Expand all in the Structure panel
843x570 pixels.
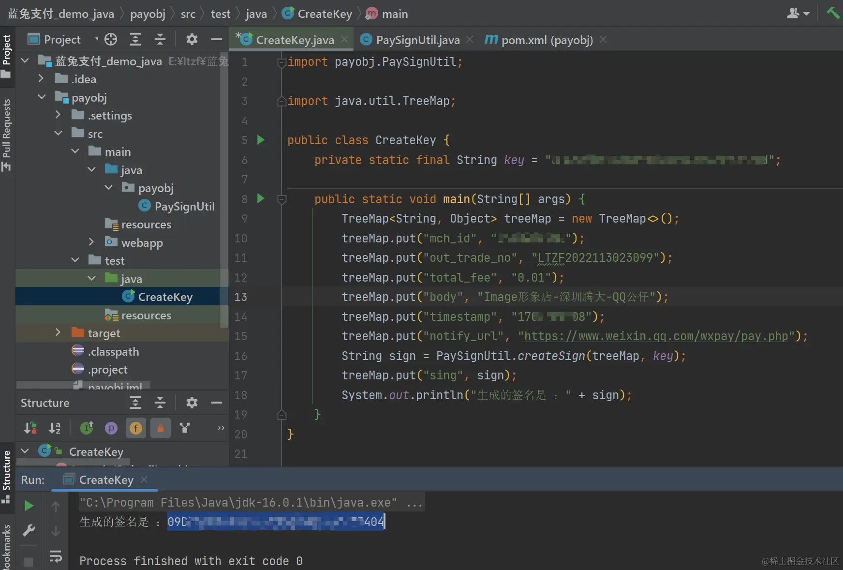(135, 403)
